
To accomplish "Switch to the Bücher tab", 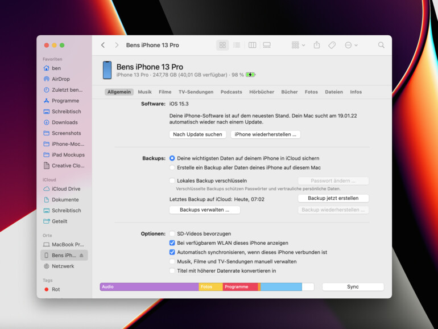I will (x=290, y=92).
